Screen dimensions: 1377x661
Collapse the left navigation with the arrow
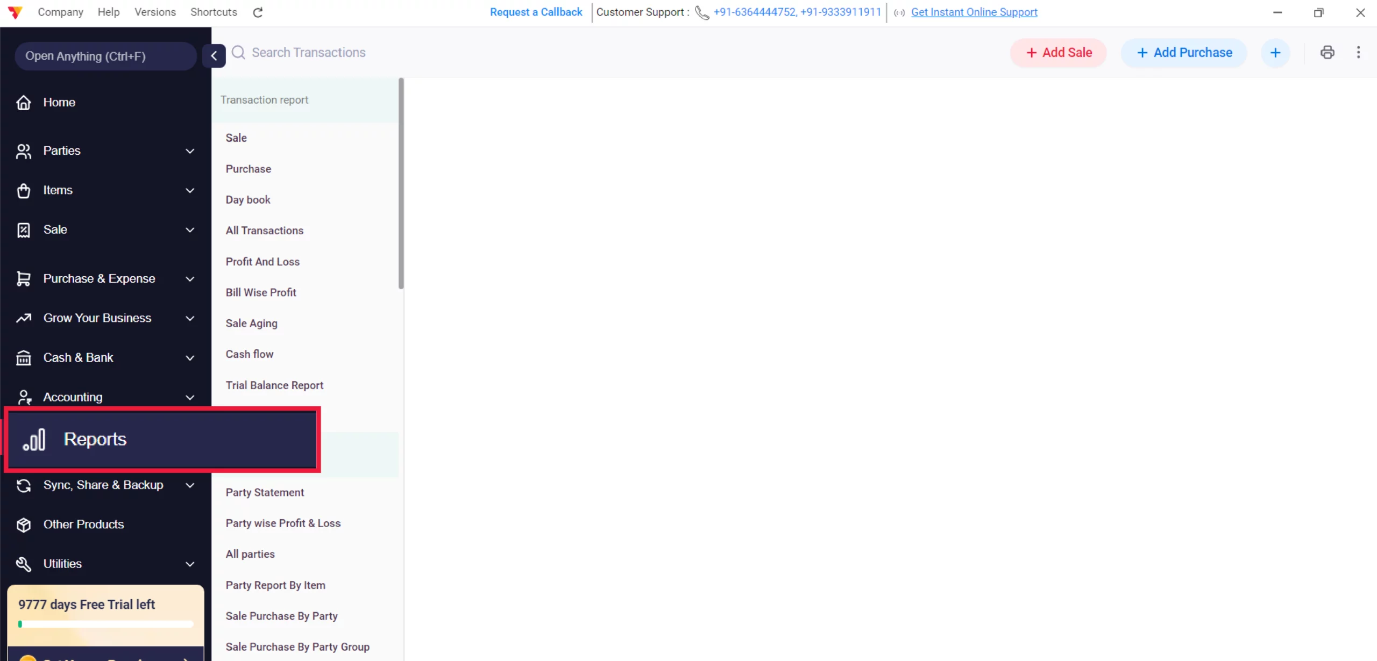(x=214, y=56)
